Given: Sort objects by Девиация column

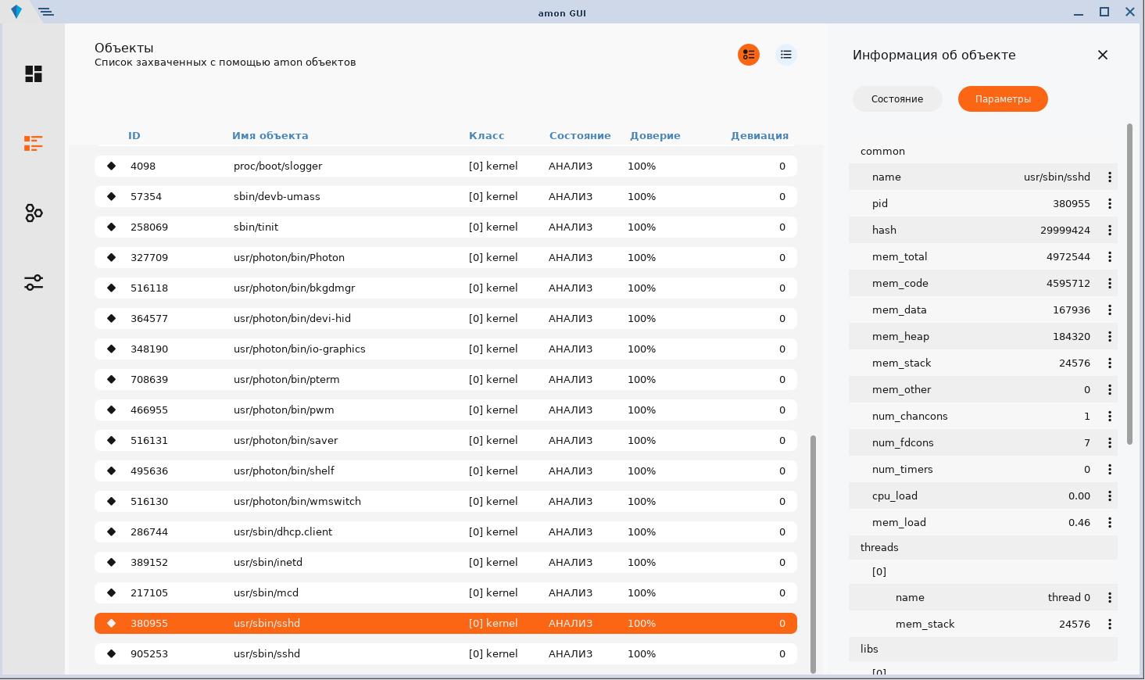Looking at the screenshot, I should 759,136.
